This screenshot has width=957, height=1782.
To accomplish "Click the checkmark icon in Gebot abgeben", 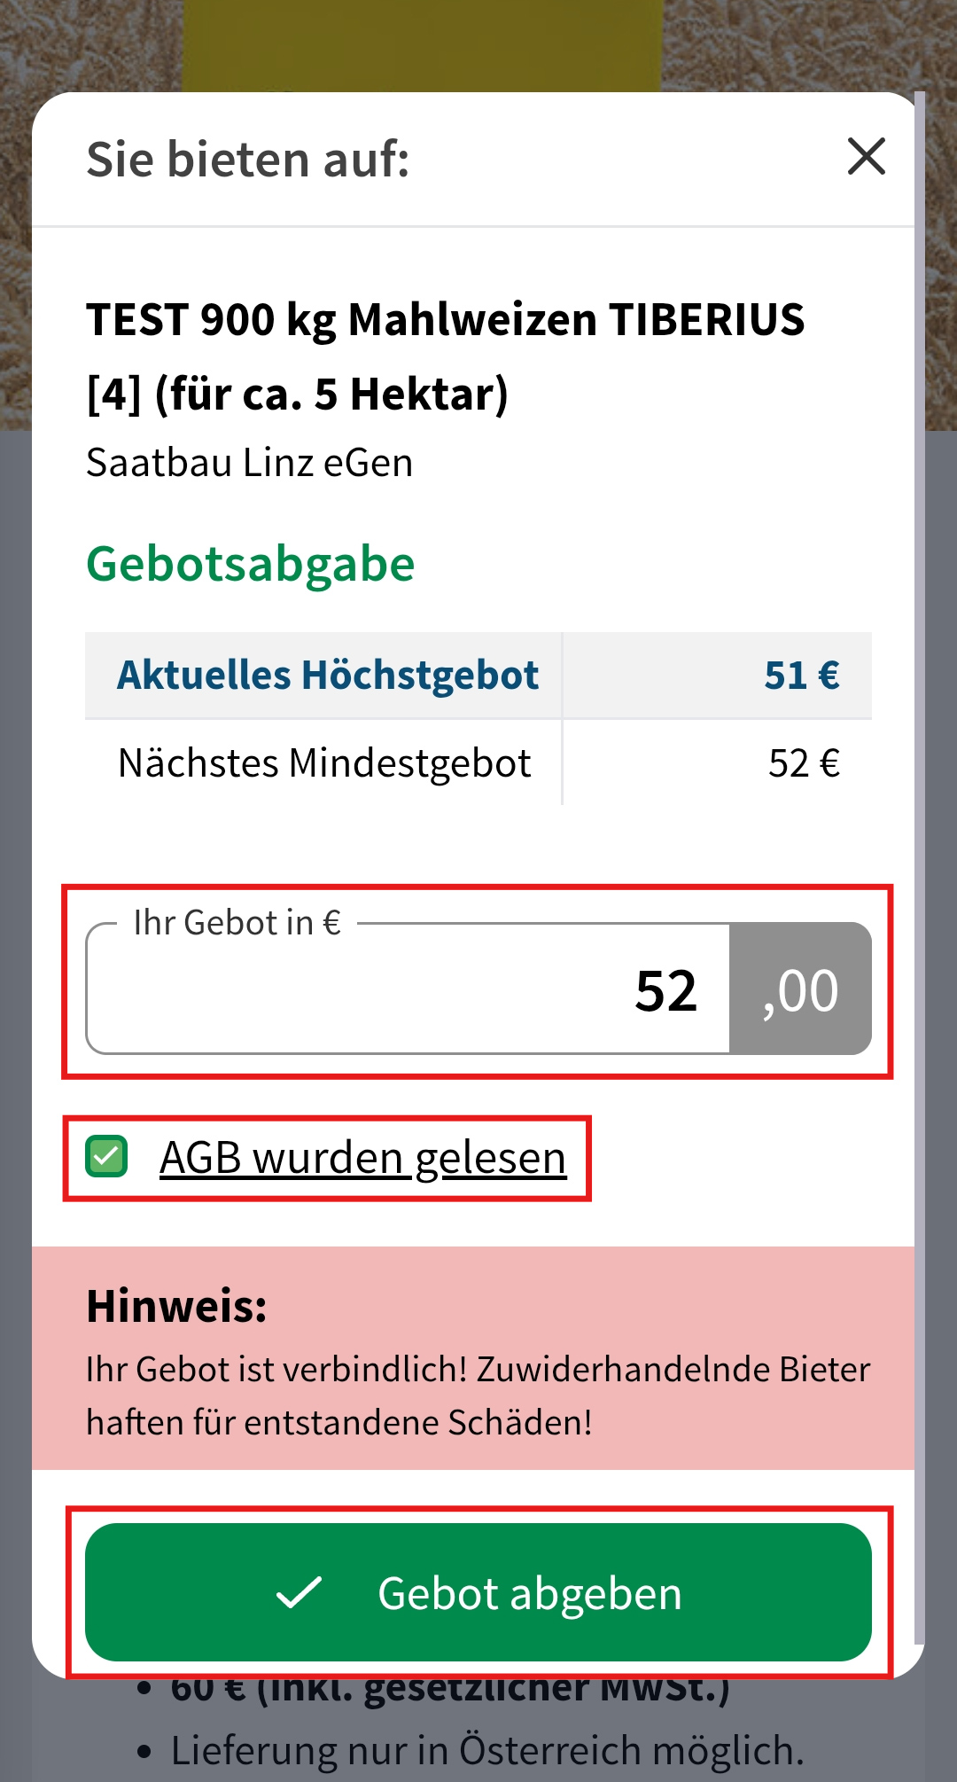I will (299, 1593).
